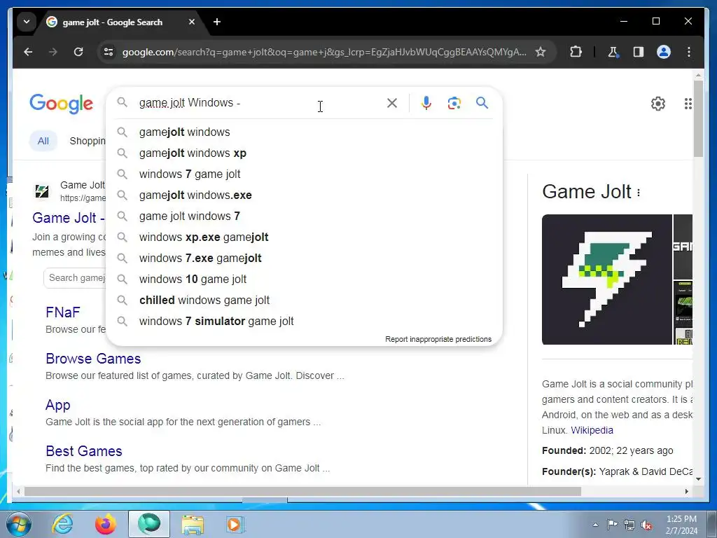Select suggestion gamejolt windows xp
The image size is (717, 538).
pos(304,153)
